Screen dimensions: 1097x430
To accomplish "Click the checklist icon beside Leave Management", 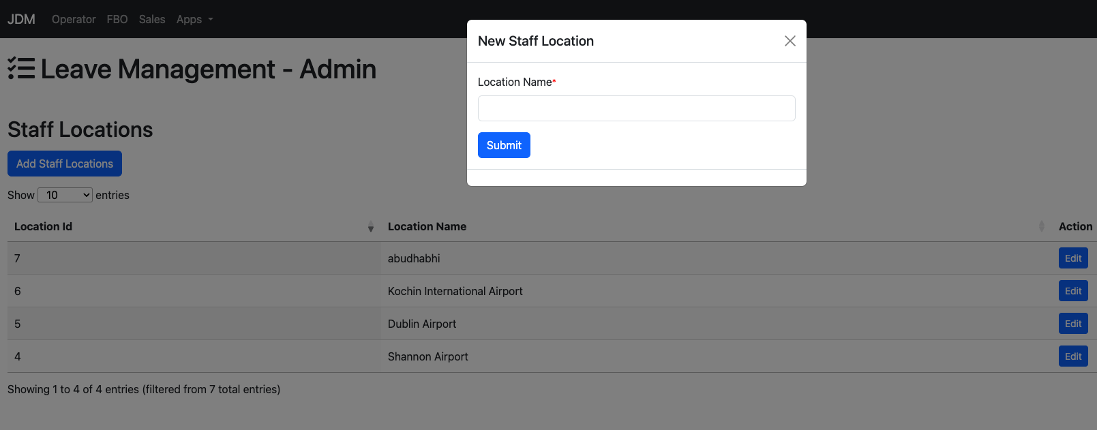I will tap(21, 69).
